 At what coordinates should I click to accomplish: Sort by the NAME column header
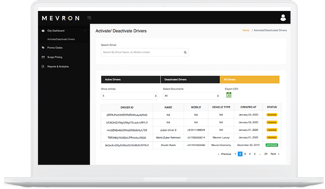(168, 107)
